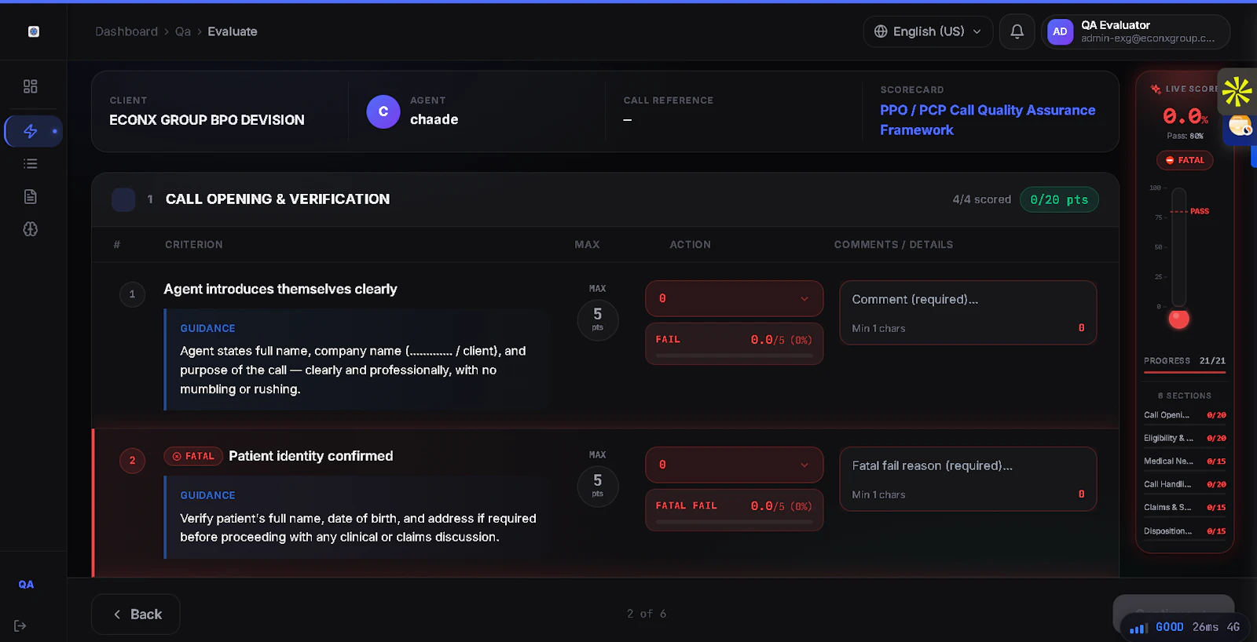Jump to Disposition... section
This screenshot has width=1257, height=642.
[x=1185, y=531]
